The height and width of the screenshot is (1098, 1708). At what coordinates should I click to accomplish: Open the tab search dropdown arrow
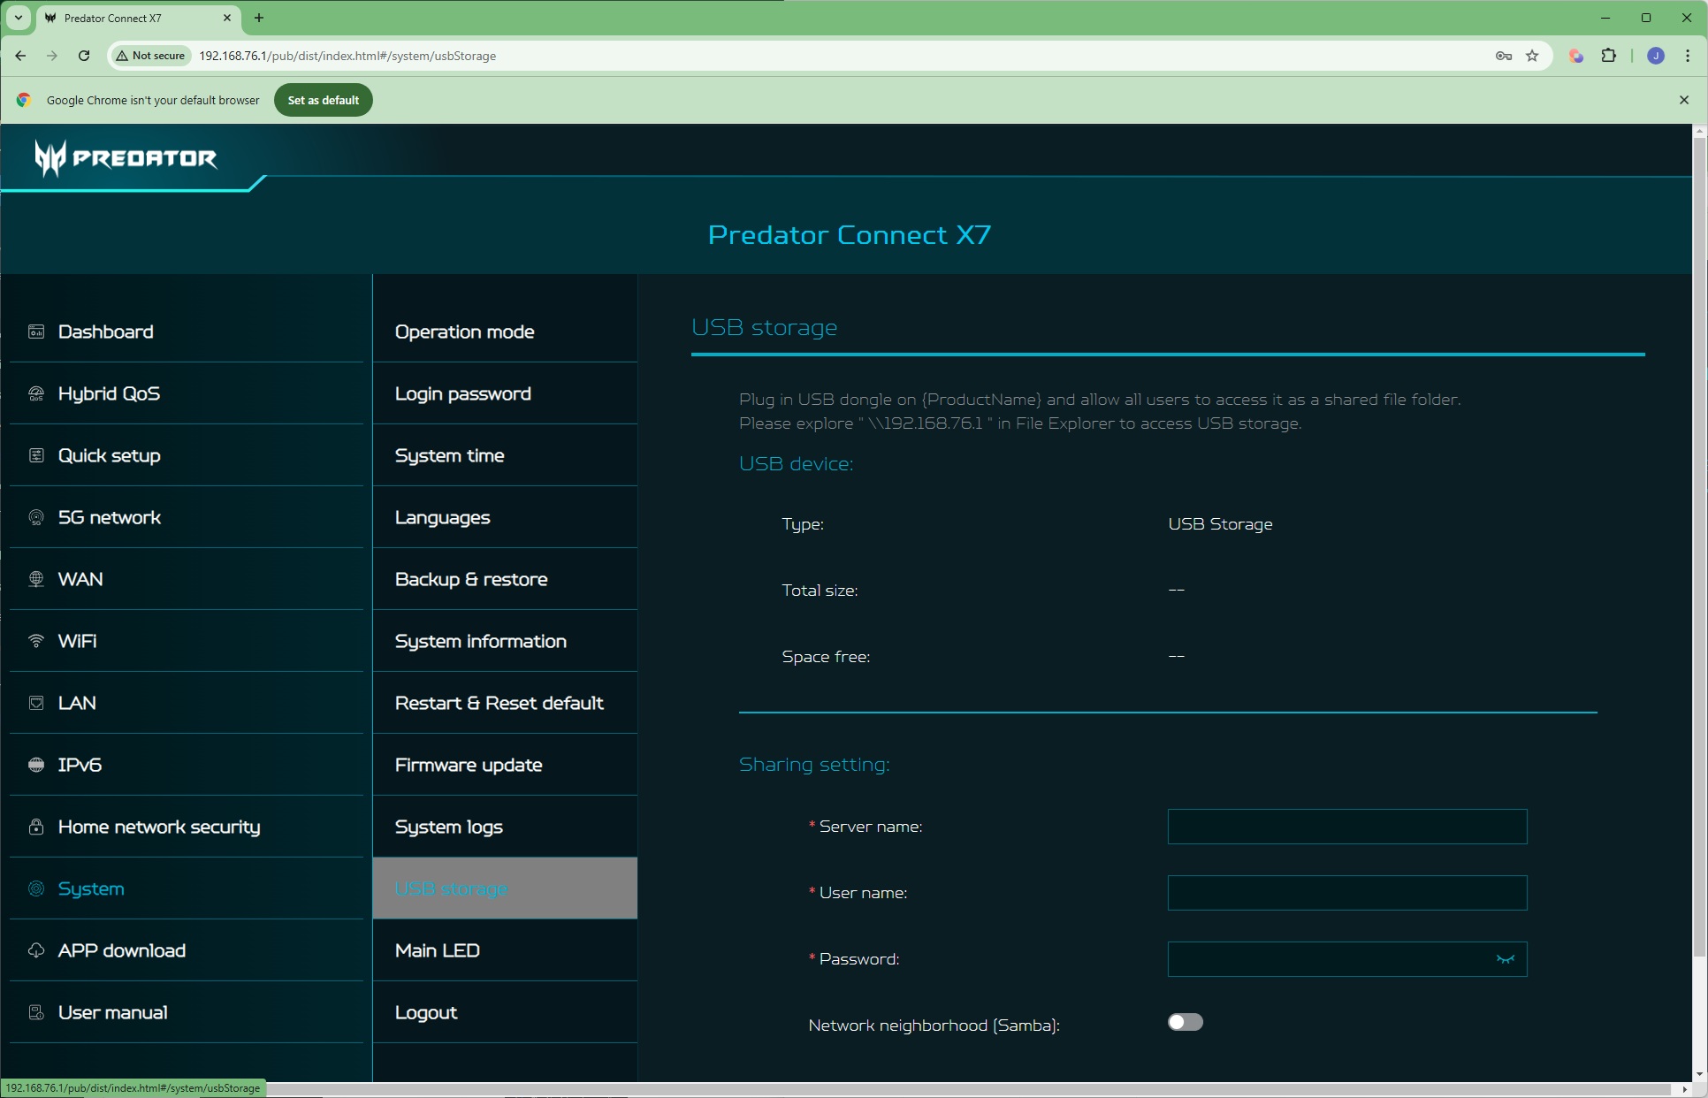point(18,18)
